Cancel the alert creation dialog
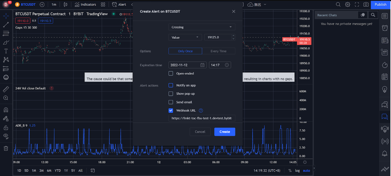The width and height of the screenshot is (391, 176). coord(200,132)
